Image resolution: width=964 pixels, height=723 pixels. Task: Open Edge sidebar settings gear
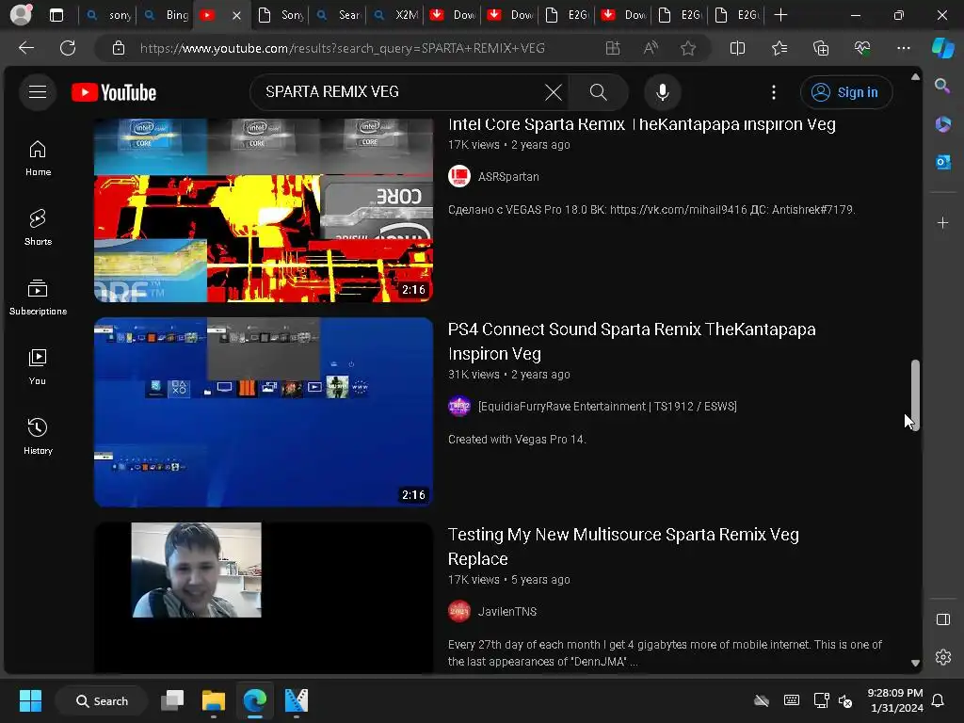942,657
